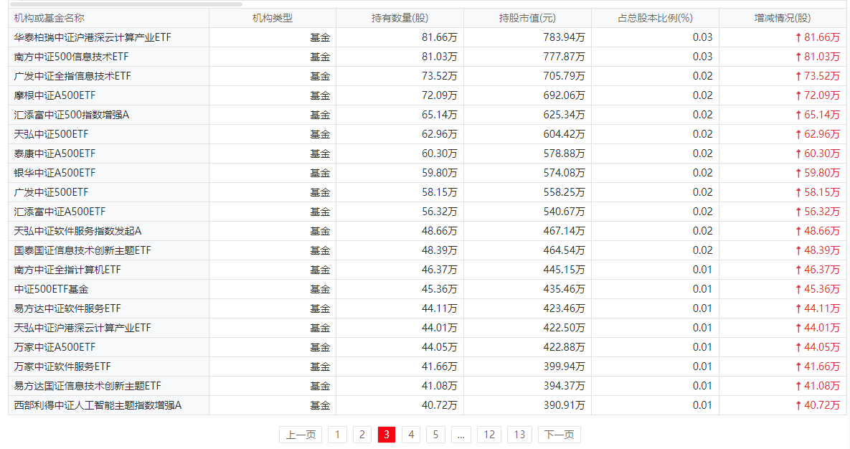Click market value 464.54万
Screen dimensions: 850x449
tap(564, 250)
